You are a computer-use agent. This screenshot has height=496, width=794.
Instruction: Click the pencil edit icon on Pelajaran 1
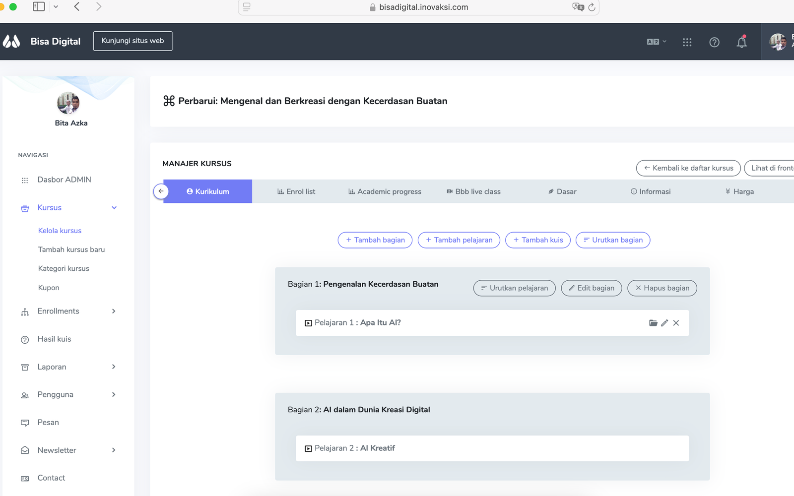pos(664,323)
